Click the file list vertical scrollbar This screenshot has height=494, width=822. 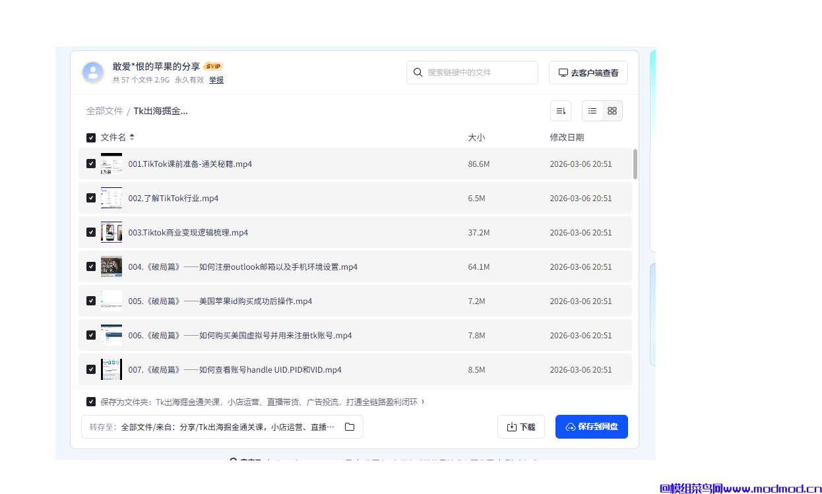point(635,164)
